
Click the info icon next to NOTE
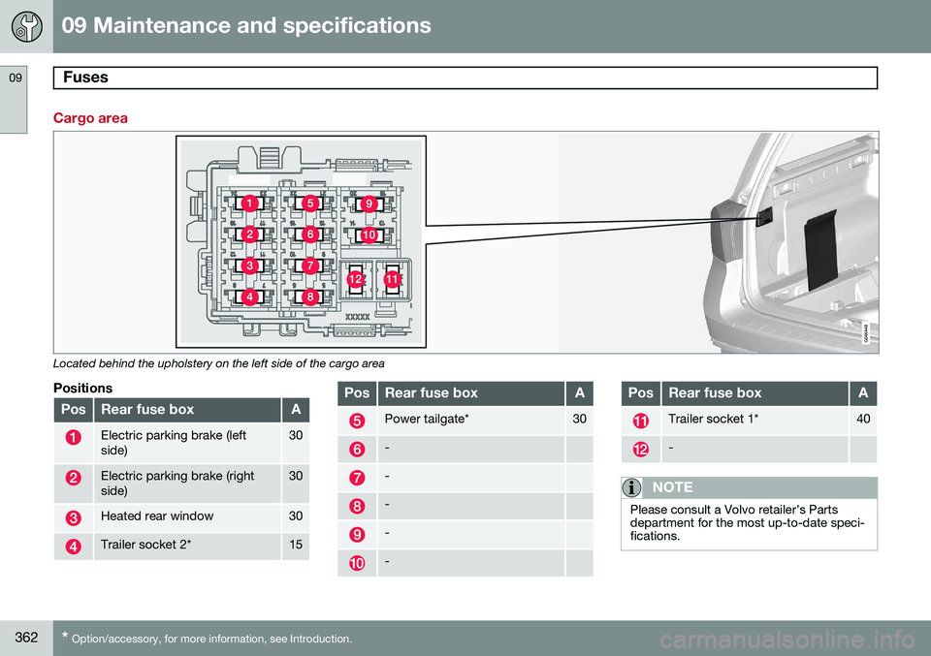[631, 487]
